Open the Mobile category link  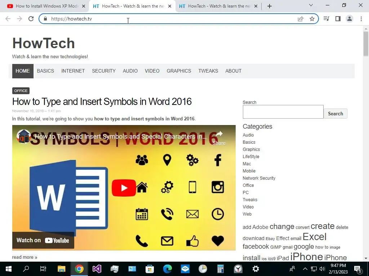[x=249, y=171]
